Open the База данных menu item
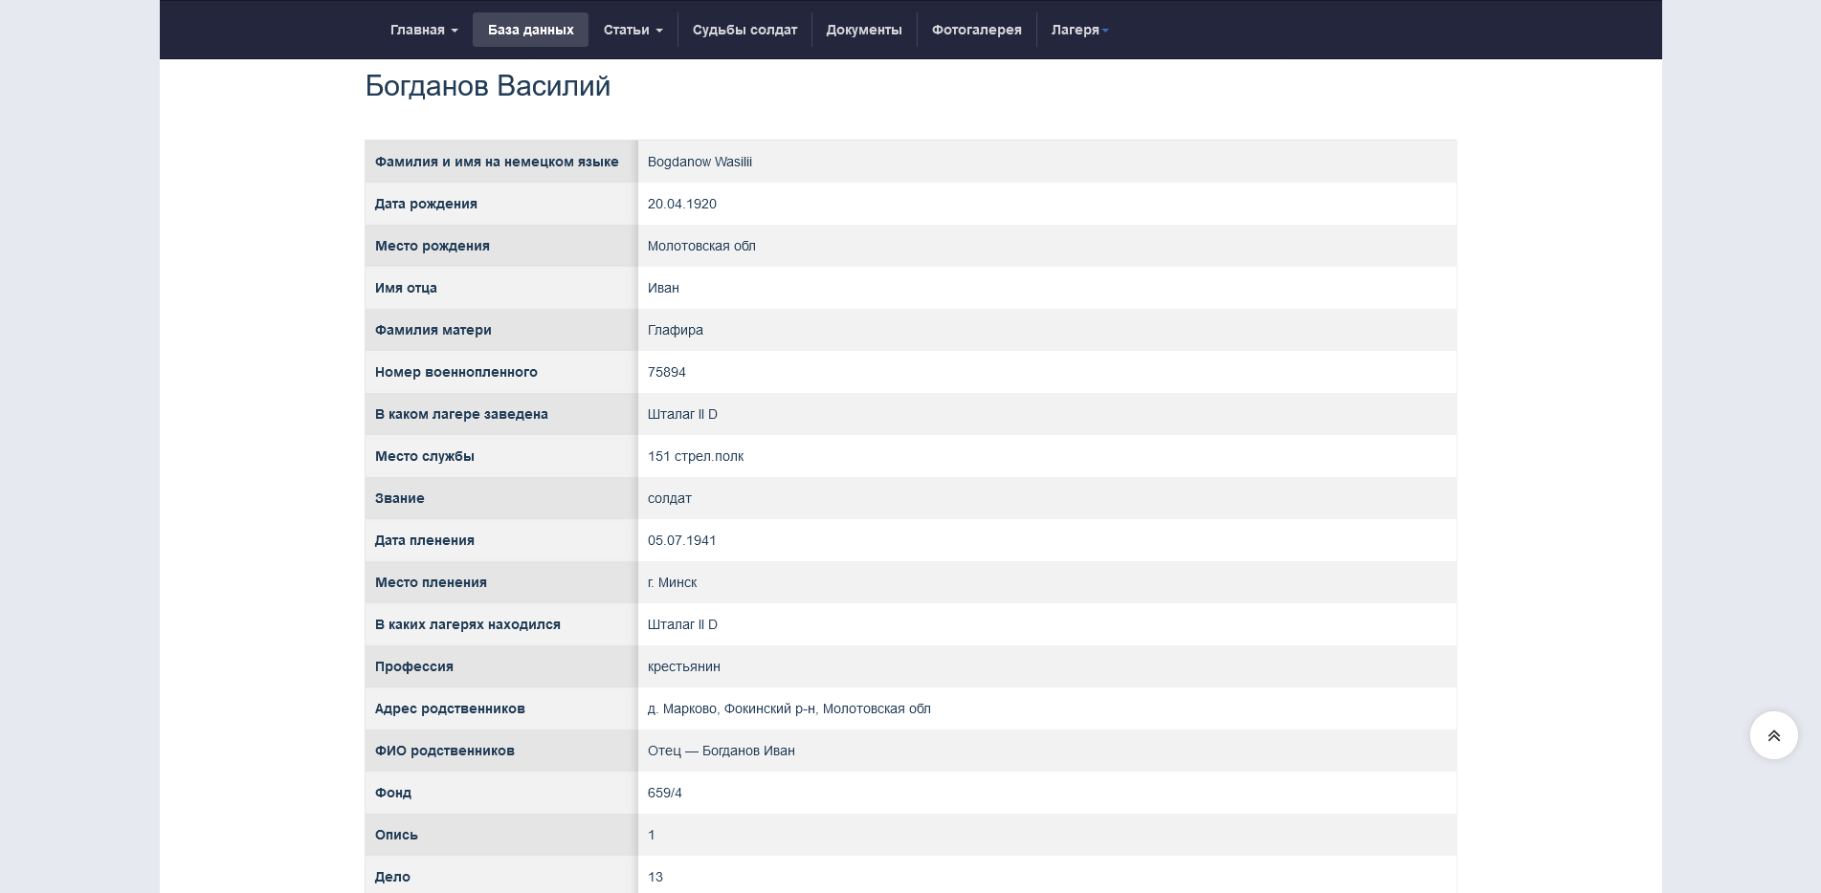This screenshot has width=1821, height=893. 530,30
